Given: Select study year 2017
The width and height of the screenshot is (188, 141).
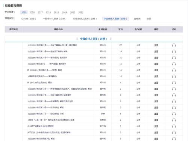Looking at the screenshot, I should point(40,12).
